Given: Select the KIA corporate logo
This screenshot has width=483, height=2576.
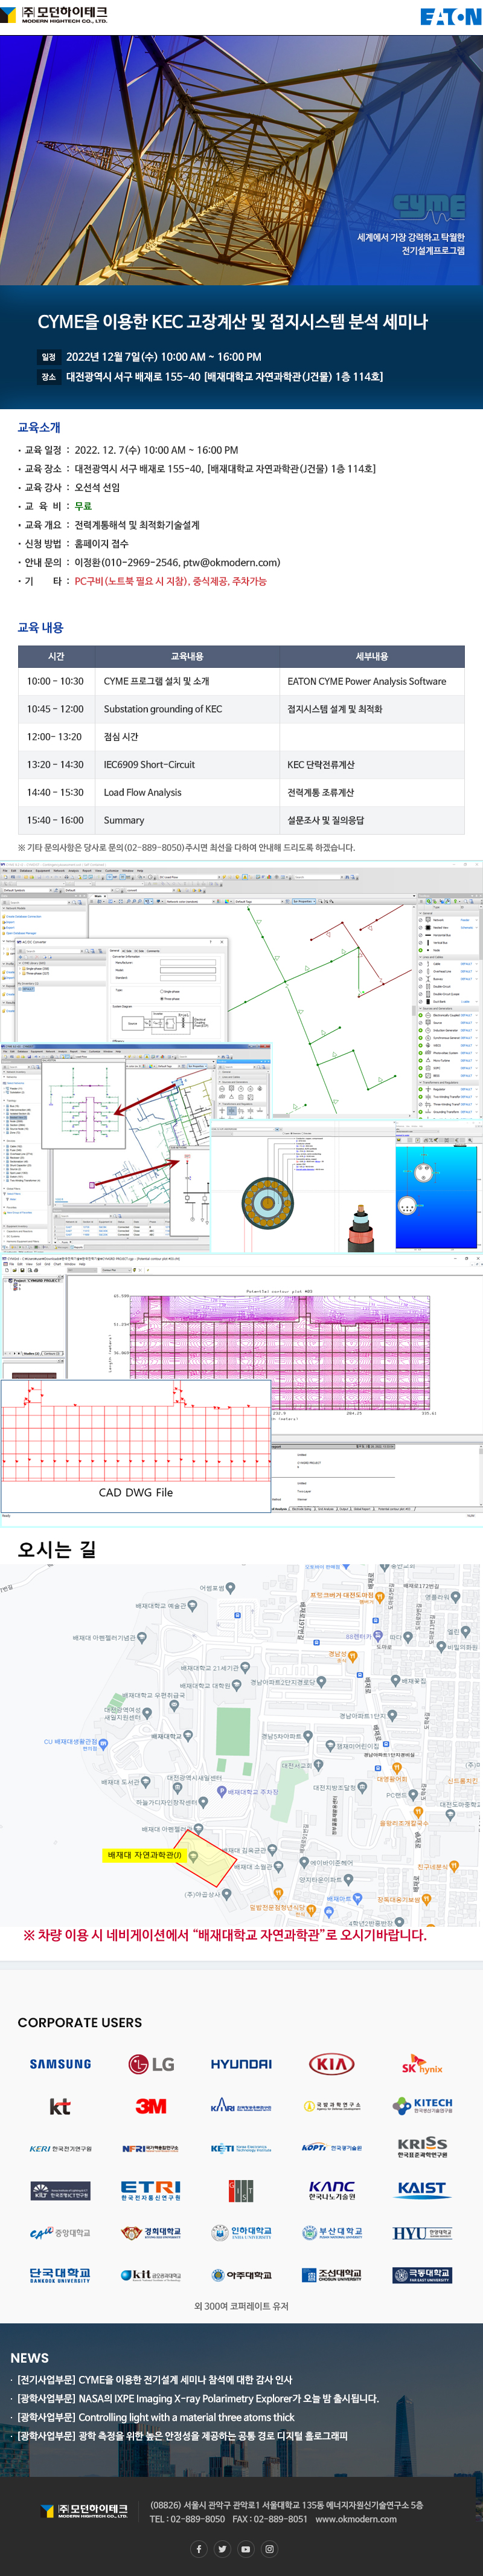Looking at the screenshot, I should tap(331, 2063).
